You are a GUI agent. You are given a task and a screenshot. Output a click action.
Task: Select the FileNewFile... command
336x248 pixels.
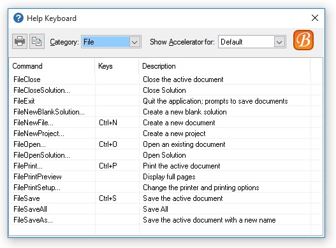33,123
